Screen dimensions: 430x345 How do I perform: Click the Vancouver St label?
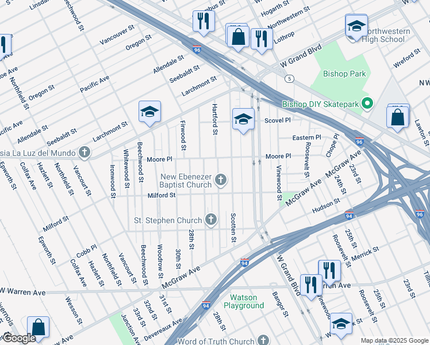tap(117, 34)
